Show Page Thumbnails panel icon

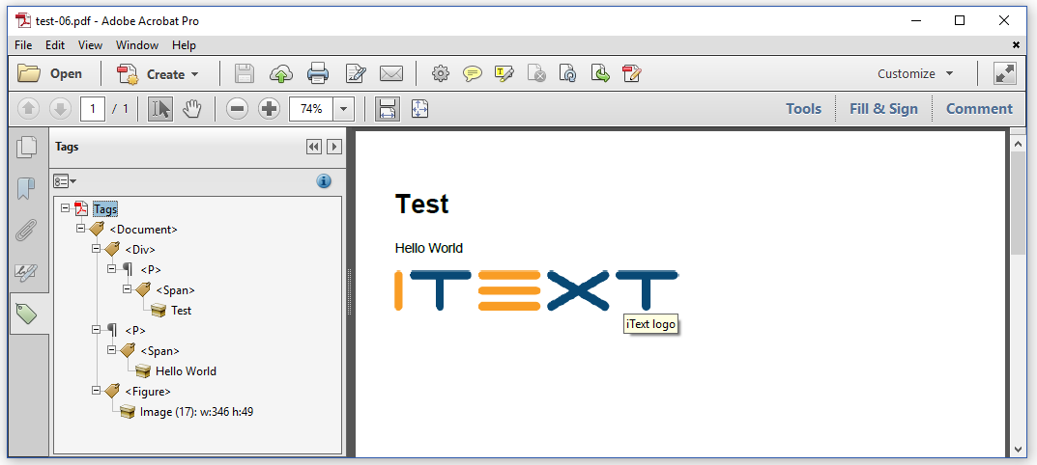tap(26, 147)
